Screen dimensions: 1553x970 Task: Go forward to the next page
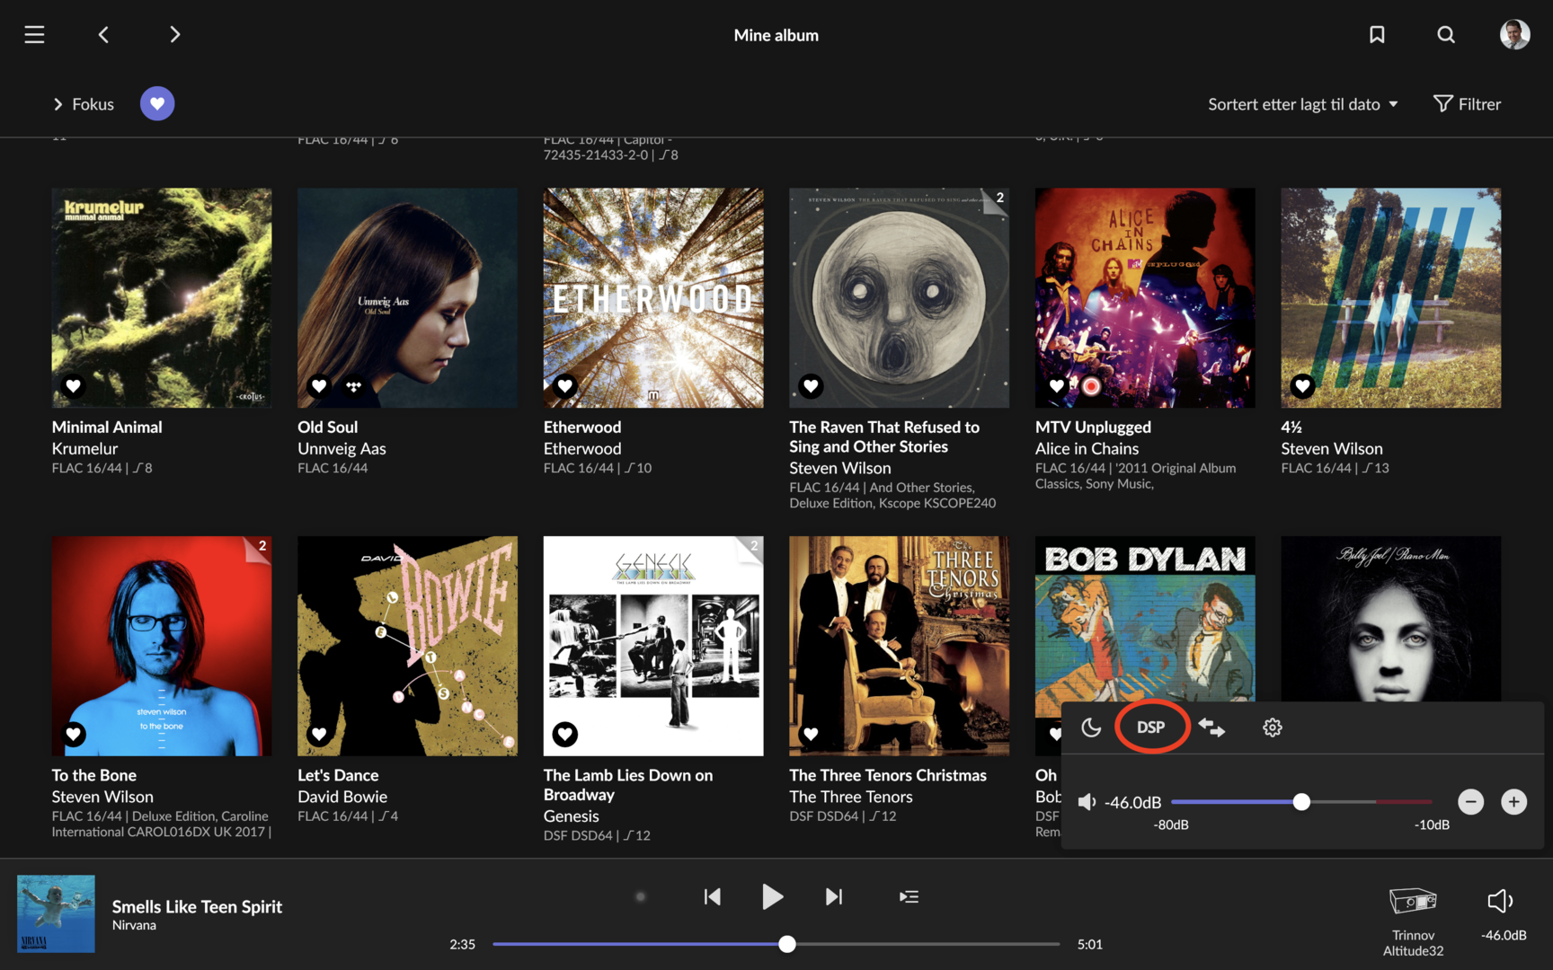click(x=174, y=34)
